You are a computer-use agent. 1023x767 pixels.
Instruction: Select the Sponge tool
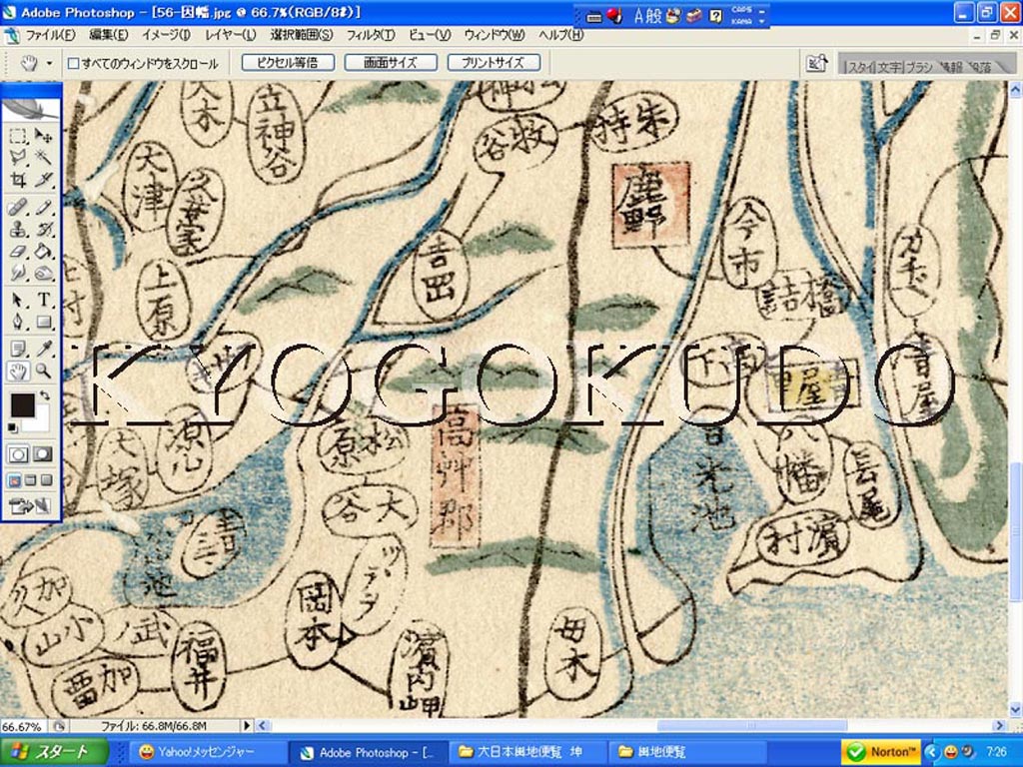pos(44,273)
